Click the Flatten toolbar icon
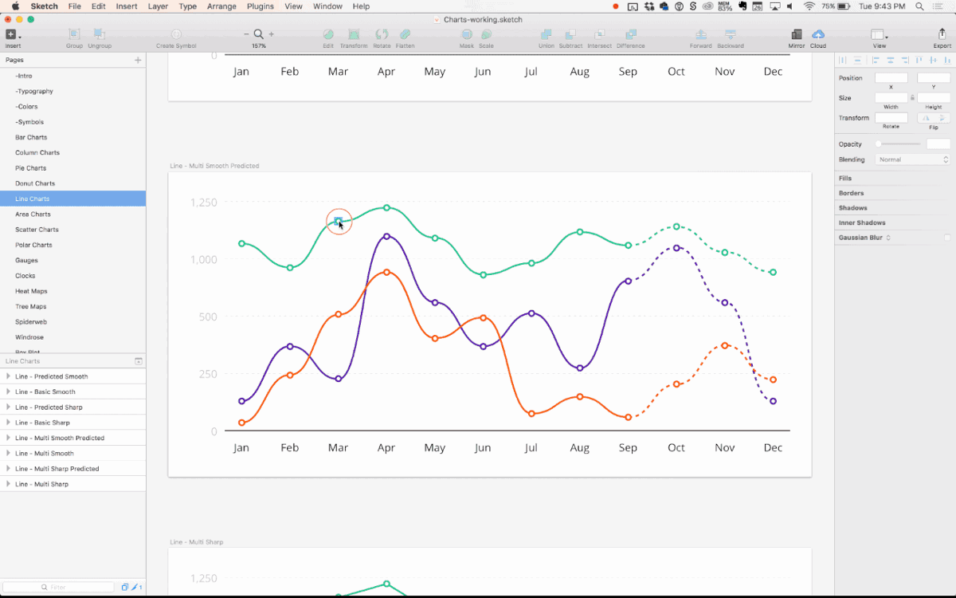The image size is (956, 598). [405, 34]
